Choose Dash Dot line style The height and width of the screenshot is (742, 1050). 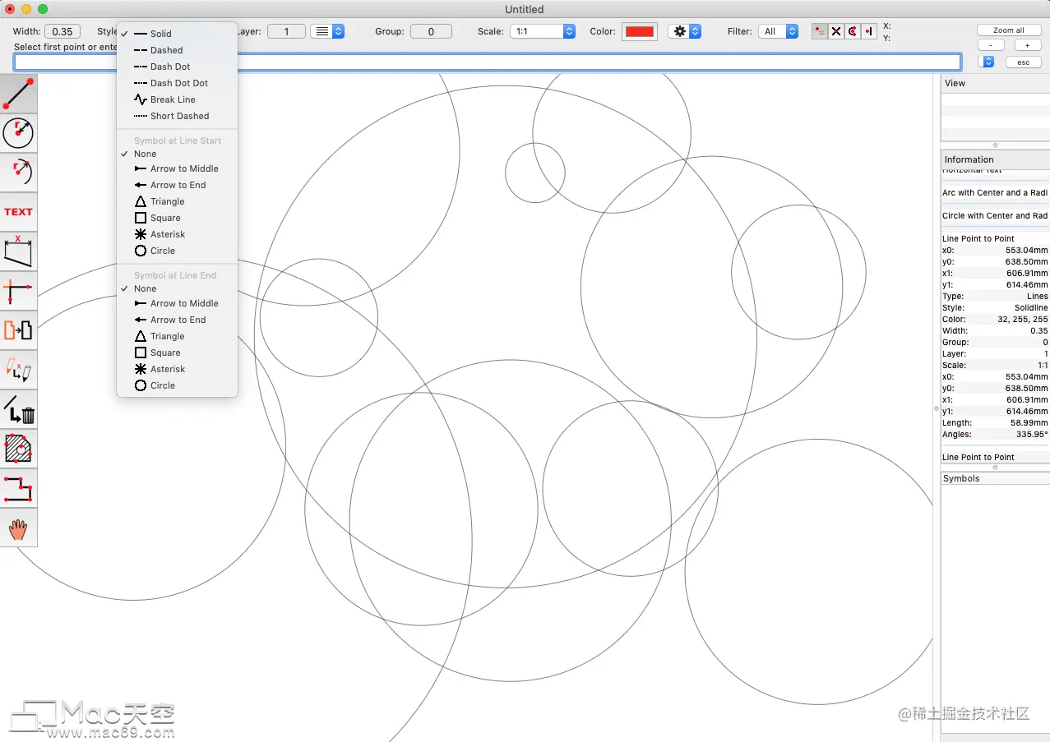coord(177,67)
